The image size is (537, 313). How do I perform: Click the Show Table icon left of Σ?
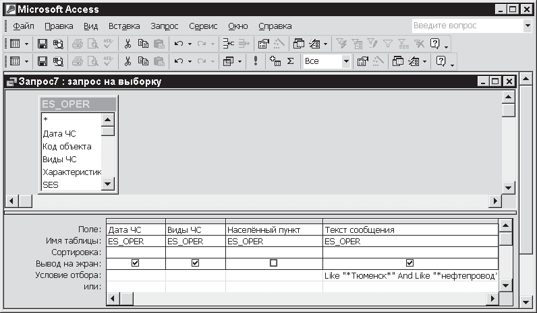coord(275,61)
